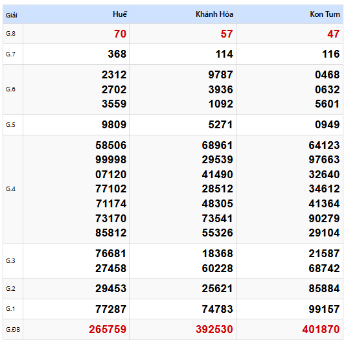Screen dimensions: 346x344
Task: Click Huế G.6 number 2702
Action: (x=114, y=89)
